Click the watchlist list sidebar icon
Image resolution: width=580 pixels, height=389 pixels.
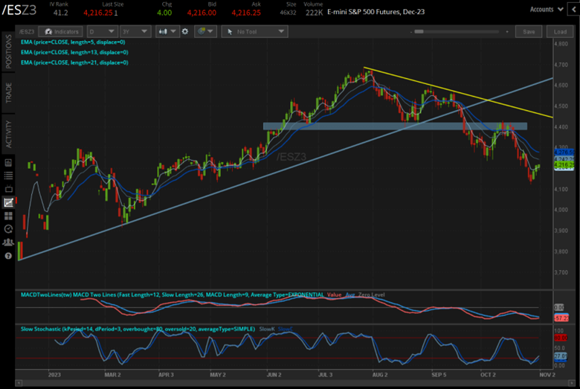pos(8,176)
